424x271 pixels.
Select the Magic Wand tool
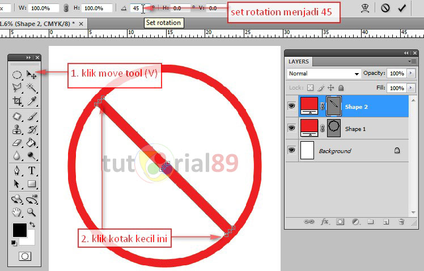[31, 87]
